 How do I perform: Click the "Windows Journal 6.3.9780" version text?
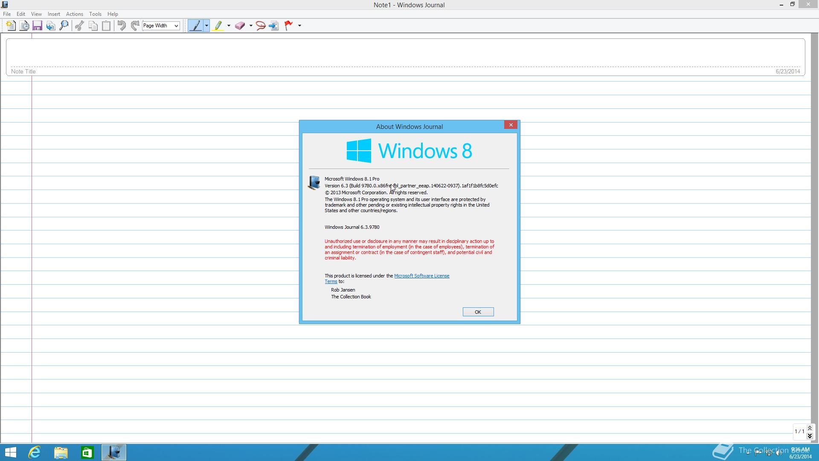(352, 227)
